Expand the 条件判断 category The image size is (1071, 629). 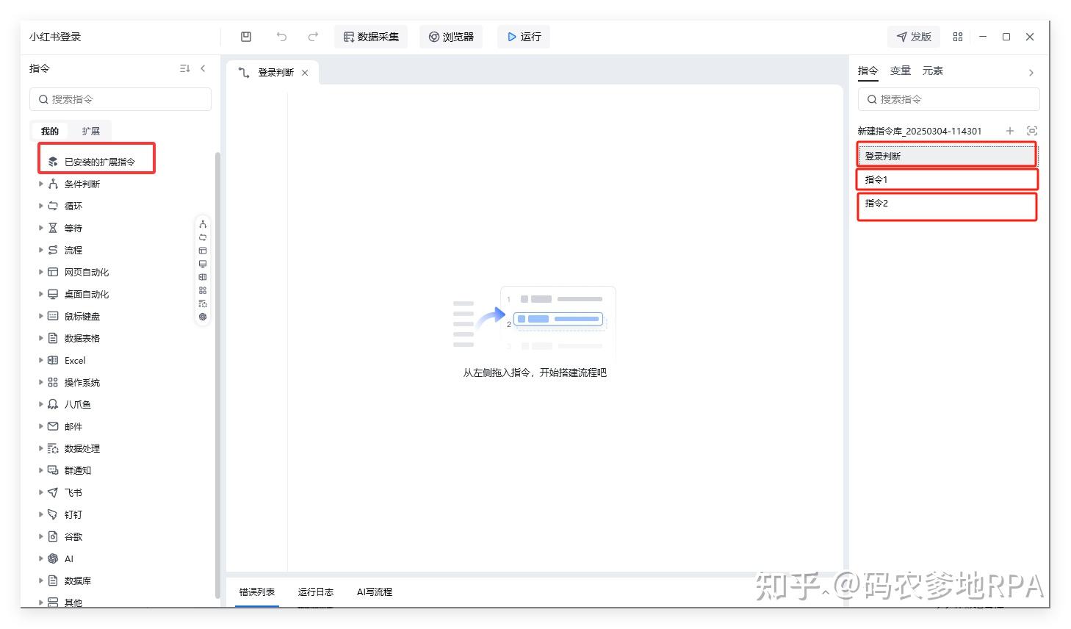coord(40,184)
